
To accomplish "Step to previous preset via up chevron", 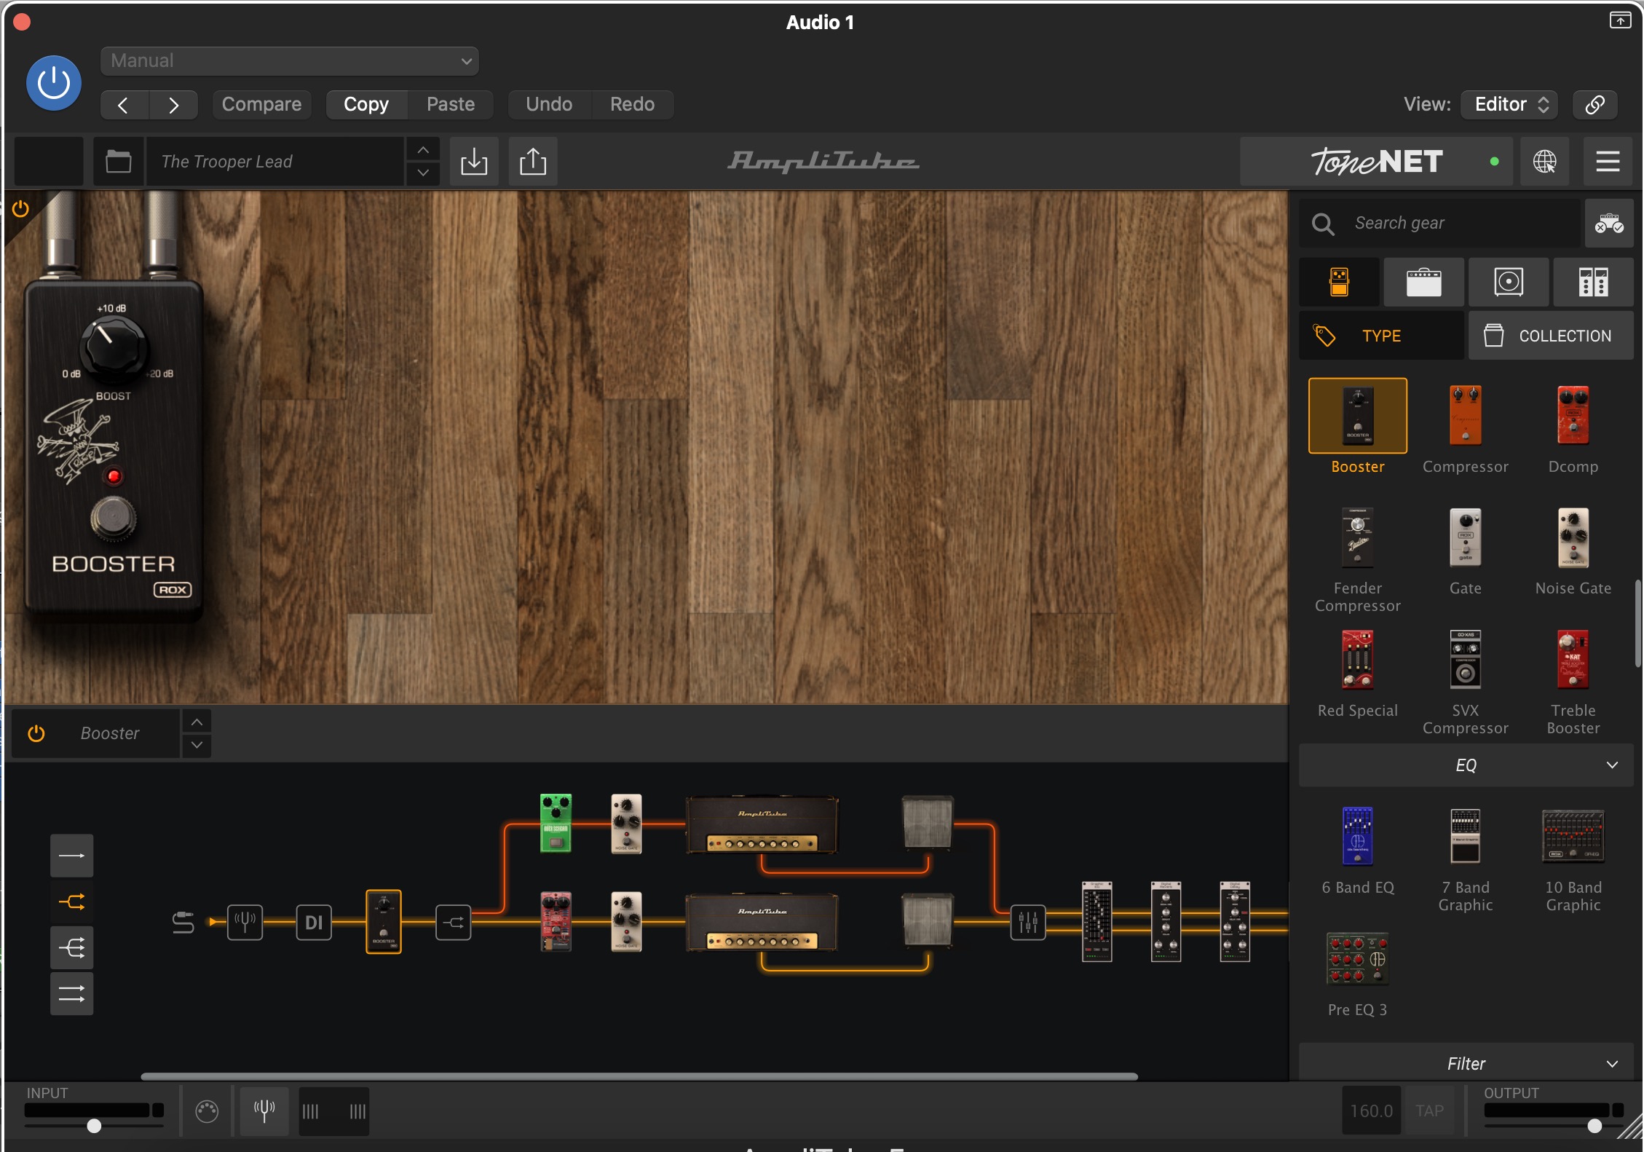I will click(x=423, y=150).
